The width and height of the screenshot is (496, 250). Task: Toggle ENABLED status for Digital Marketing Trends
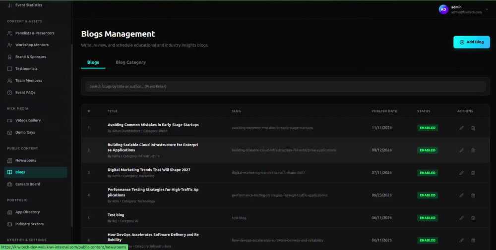[428, 173]
